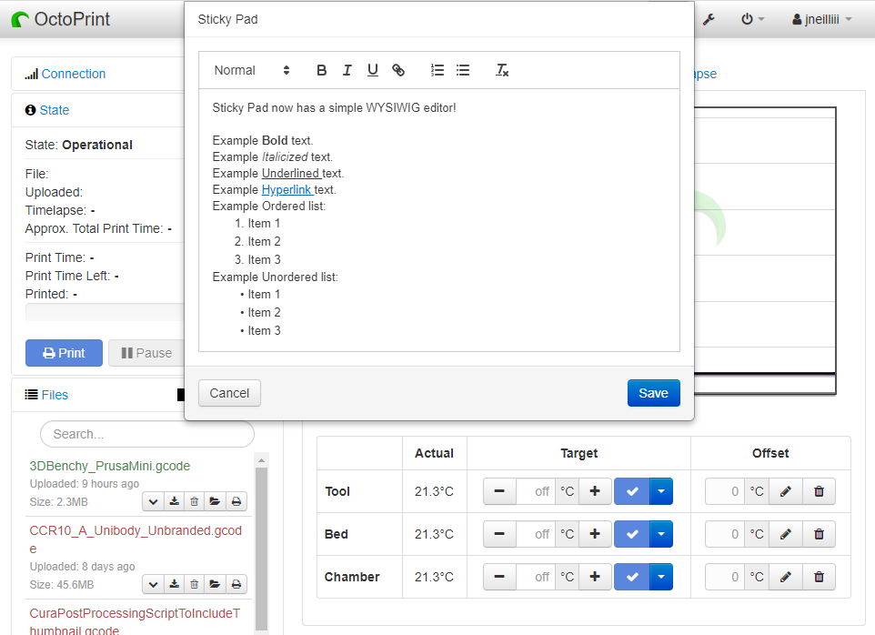Click the Chamber offset input field

725,577
